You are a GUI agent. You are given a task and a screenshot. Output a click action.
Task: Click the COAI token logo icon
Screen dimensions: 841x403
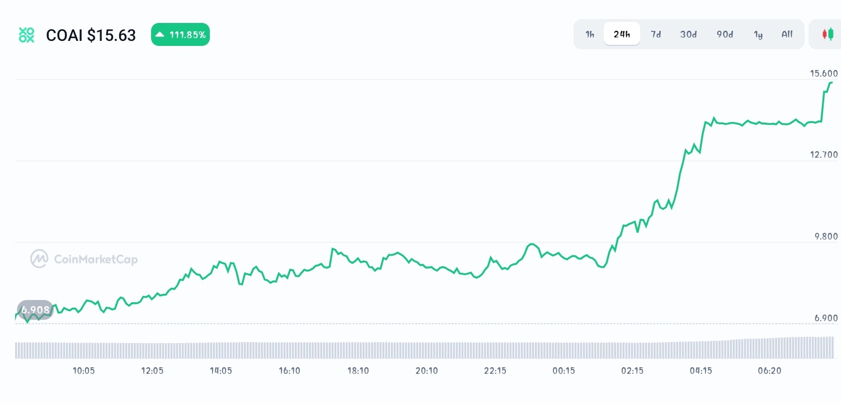26,35
